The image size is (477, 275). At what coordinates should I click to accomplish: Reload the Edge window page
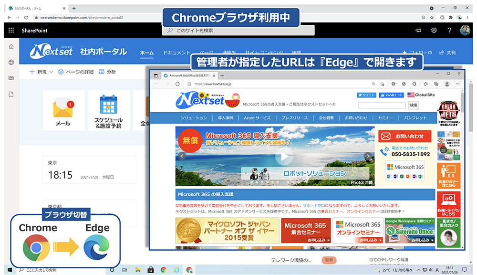click(x=177, y=84)
